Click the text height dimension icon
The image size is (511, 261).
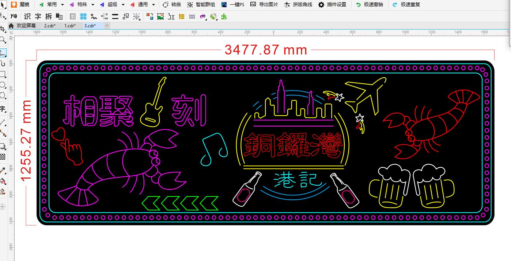[171, 16]
